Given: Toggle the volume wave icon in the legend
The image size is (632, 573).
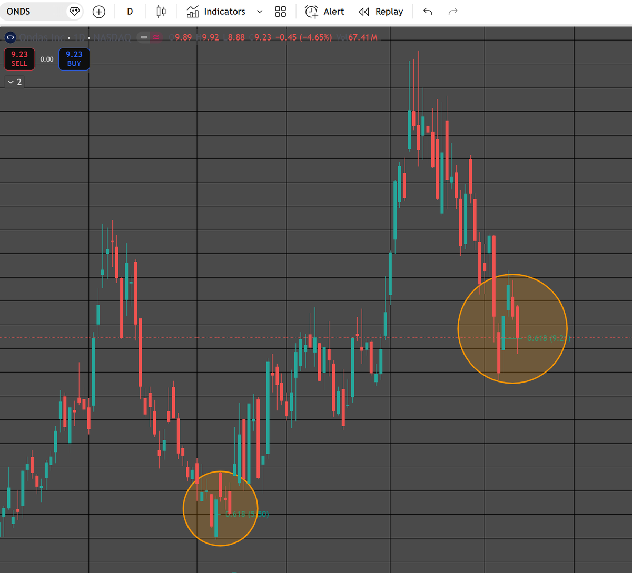Looking at the screenshot, I should tap(155, 37).
